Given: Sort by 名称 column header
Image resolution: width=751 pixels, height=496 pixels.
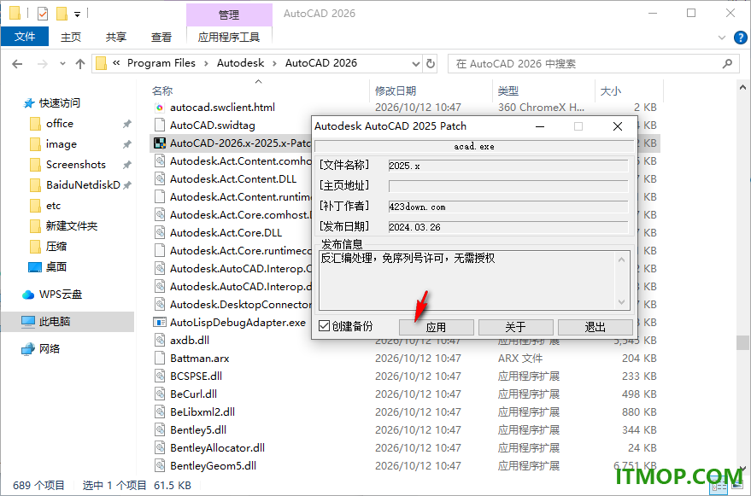Looking at the screenshot, I should 161,91.
